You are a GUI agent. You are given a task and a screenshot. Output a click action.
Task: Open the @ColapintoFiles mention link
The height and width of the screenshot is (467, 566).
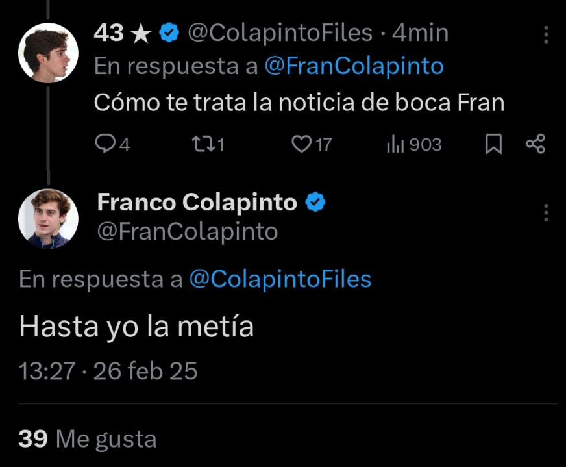coord(280,279)
